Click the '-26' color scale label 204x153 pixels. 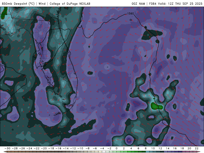(22, 148)
